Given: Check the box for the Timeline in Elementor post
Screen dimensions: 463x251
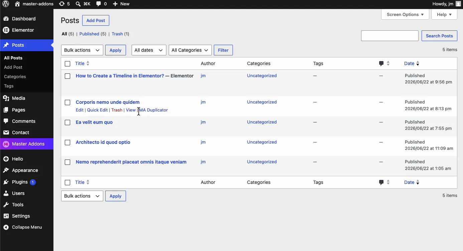Looking at the screenshot, I should (67, 76).
